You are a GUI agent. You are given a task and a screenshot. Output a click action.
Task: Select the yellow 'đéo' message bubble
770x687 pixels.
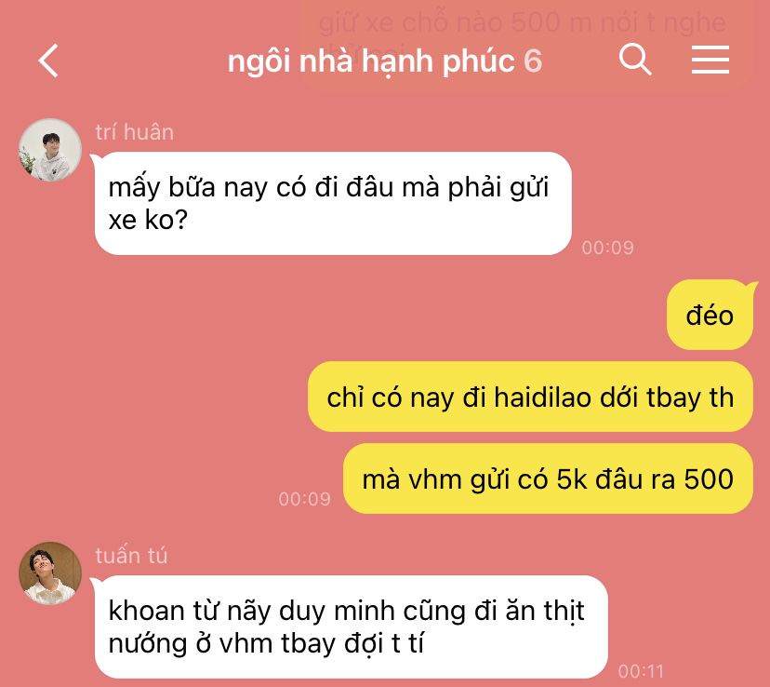point(710,315)
